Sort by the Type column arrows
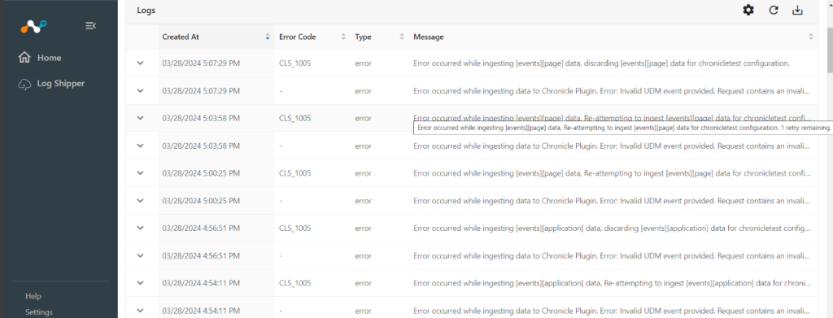 [x=402, y=37]
